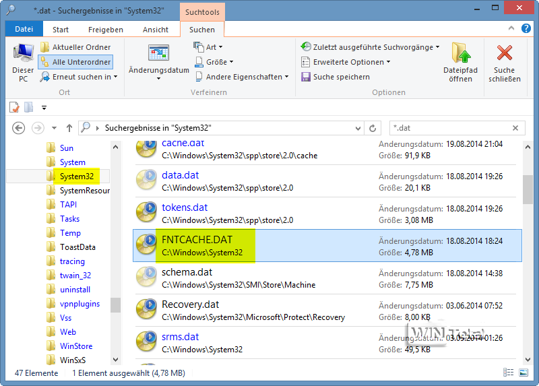Collapse the ribbon with the chevron

(511, 28)
